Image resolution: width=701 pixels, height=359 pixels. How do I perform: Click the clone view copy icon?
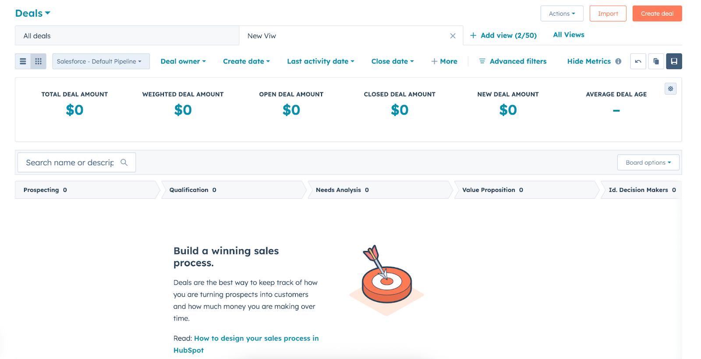coord(656,61)
